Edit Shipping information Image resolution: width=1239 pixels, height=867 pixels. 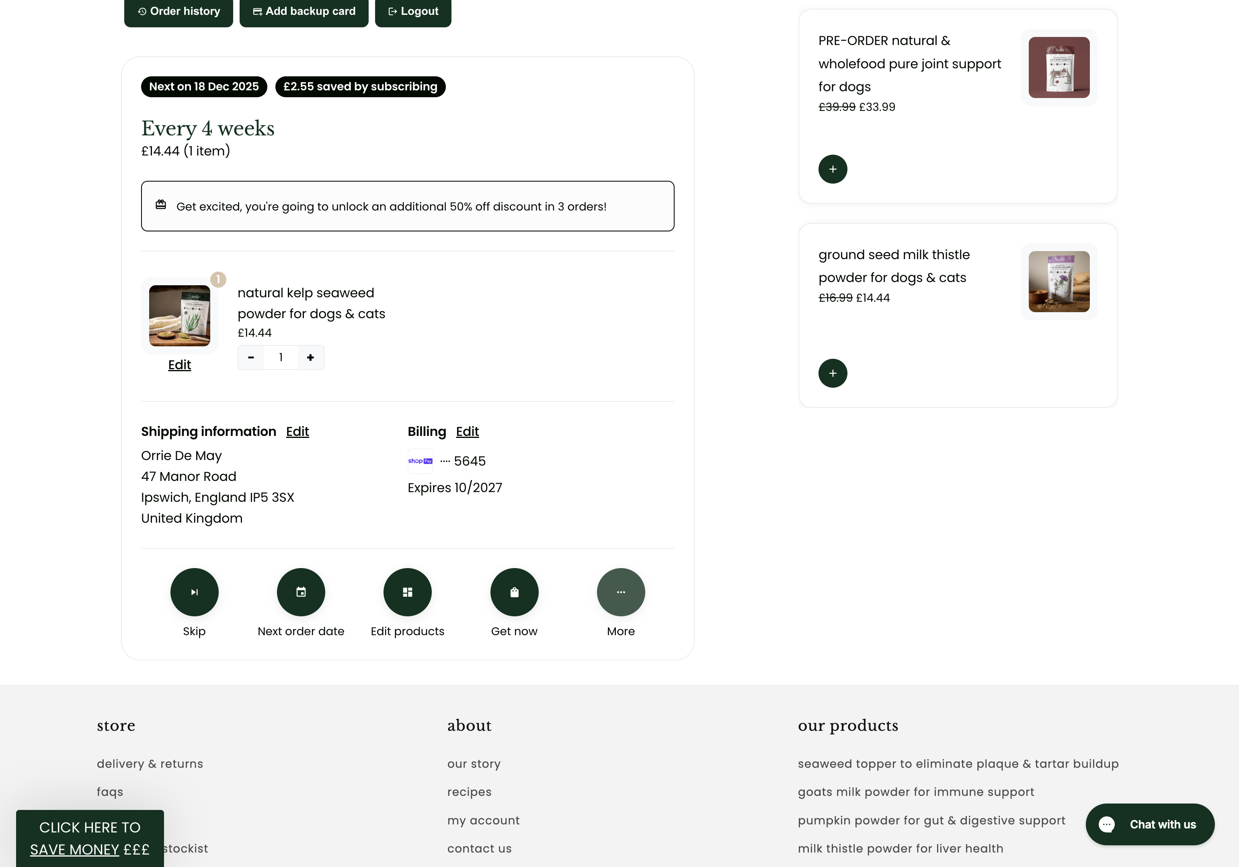(x=297, y=431)
